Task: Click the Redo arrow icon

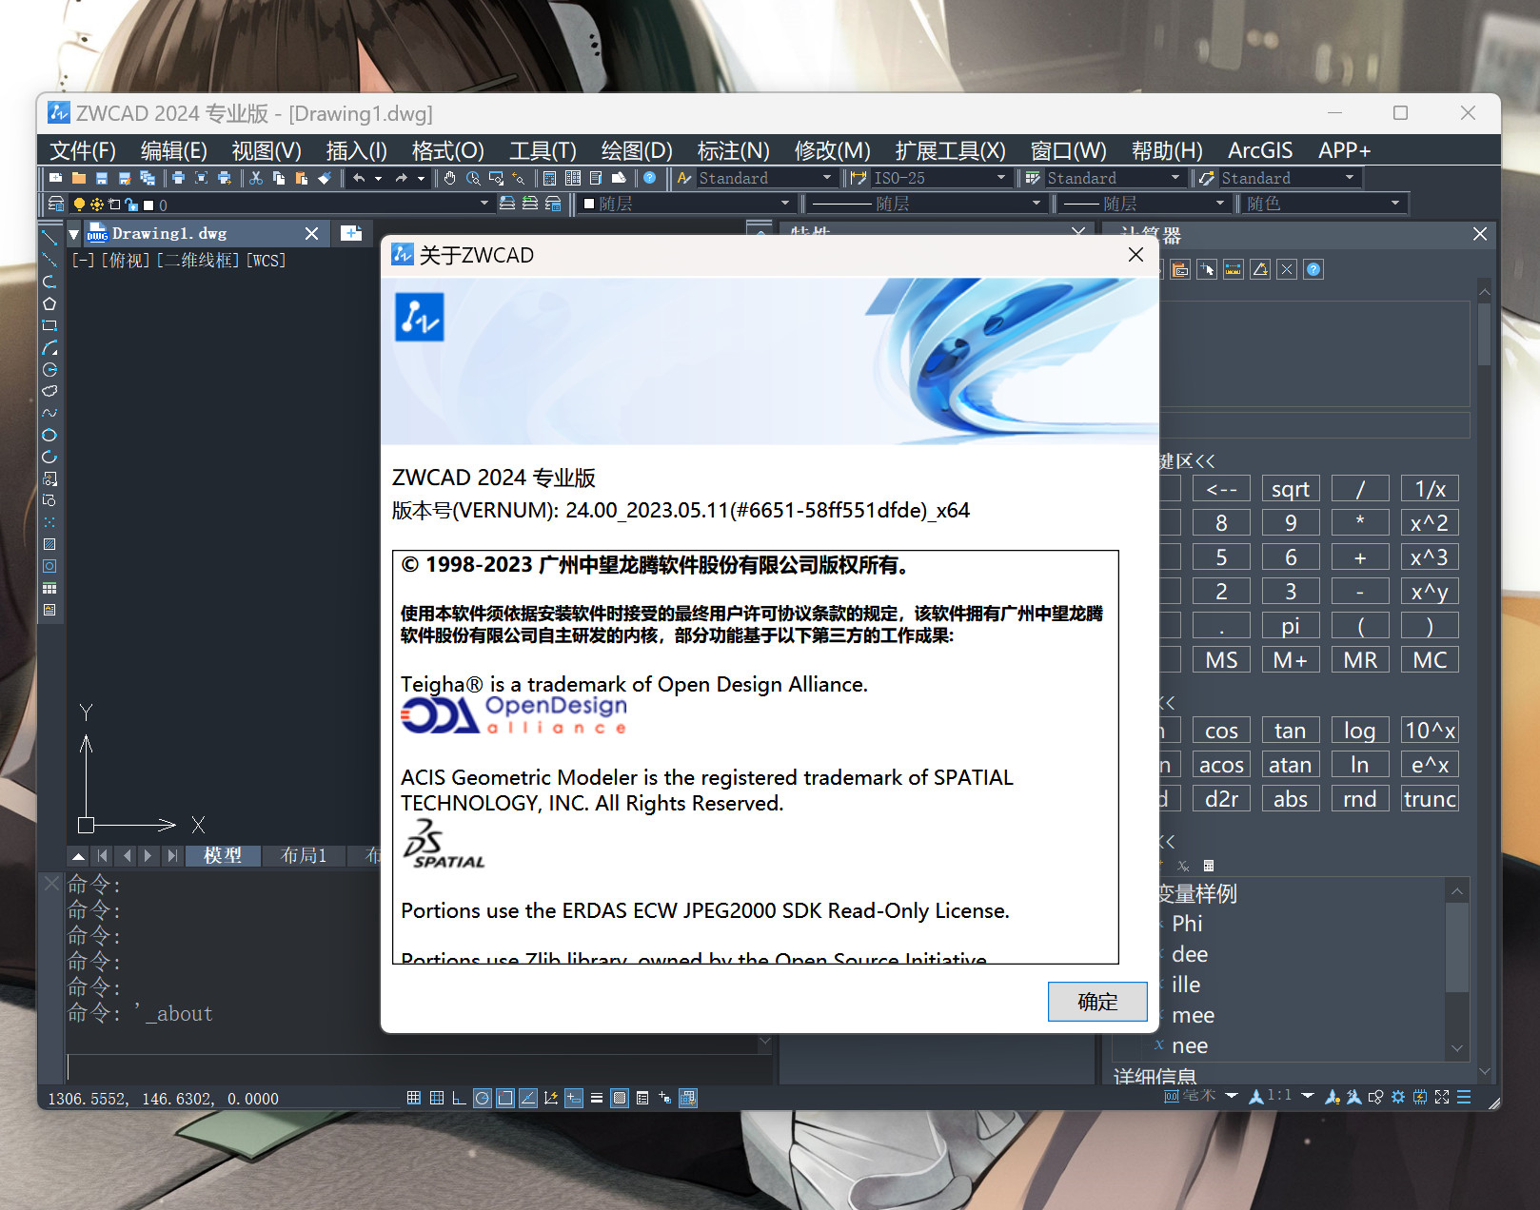Action: click(x=401, y=178)
